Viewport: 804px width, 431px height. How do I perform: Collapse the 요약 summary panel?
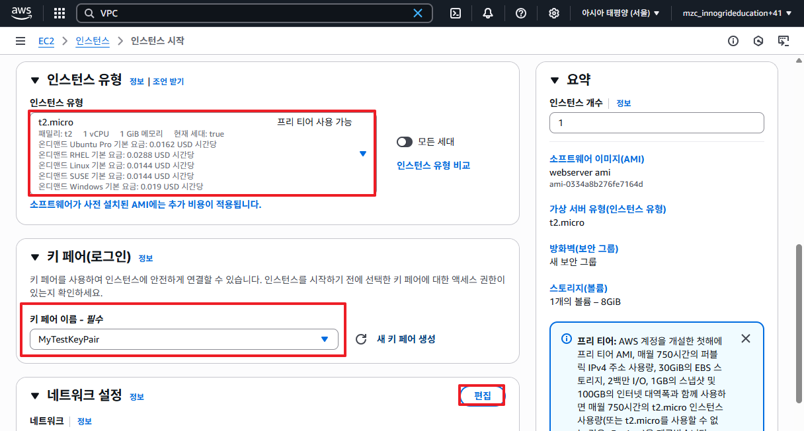click(x=555, y=81)
